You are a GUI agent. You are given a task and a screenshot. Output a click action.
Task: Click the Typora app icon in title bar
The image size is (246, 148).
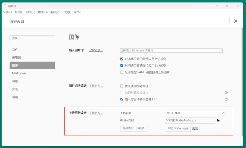(5, 6)
